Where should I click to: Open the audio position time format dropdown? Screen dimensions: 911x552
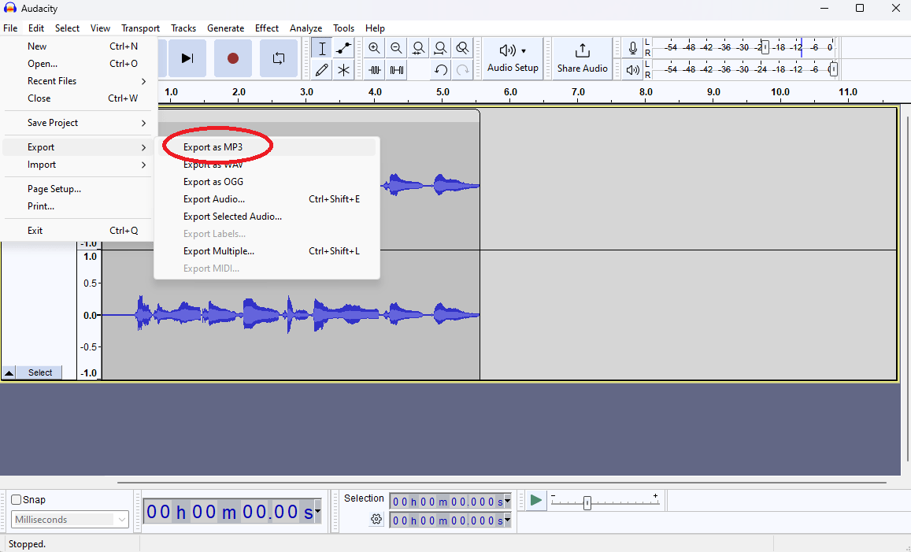[318, 512]
